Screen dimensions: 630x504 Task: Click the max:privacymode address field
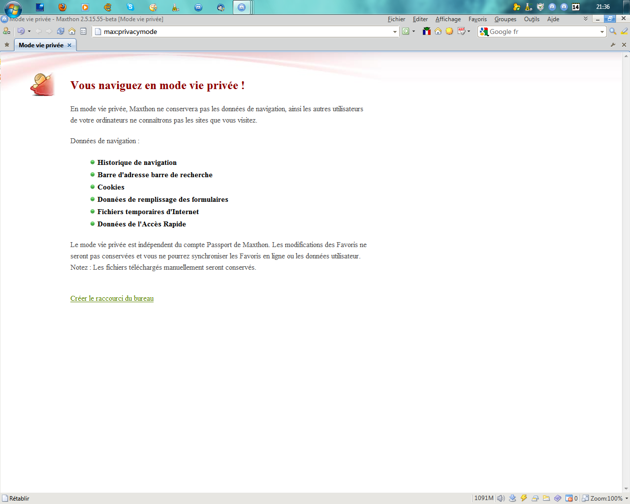(x=245, y=31)
